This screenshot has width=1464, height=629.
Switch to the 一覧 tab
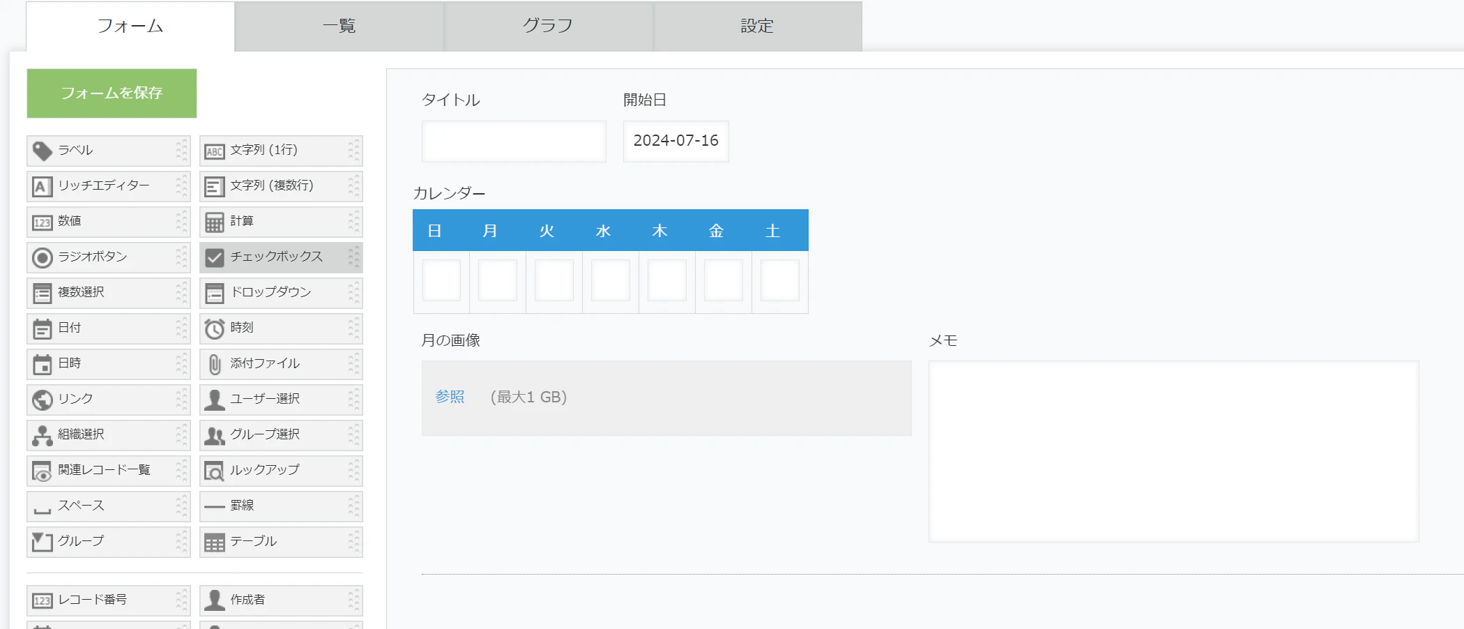click(340, 26)
